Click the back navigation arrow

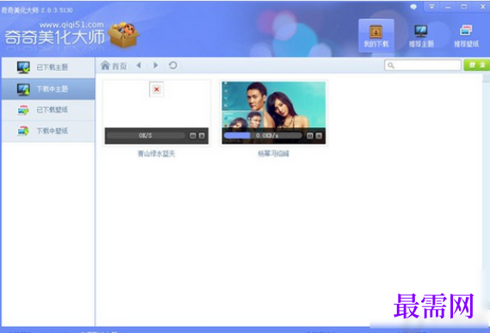[139, 65]
